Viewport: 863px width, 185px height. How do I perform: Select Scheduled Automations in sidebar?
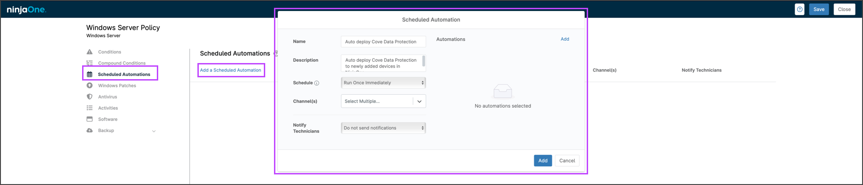click(x=124, y=75)
